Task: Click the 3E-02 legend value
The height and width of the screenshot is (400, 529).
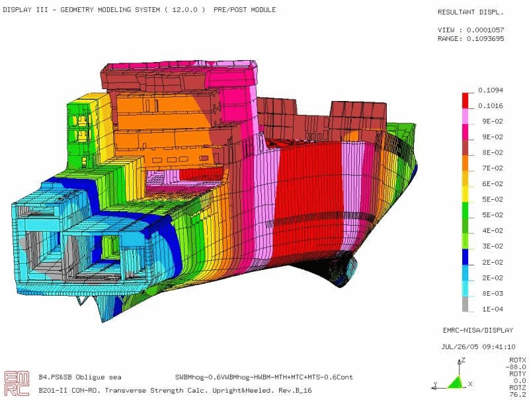Action: (493, 246)
